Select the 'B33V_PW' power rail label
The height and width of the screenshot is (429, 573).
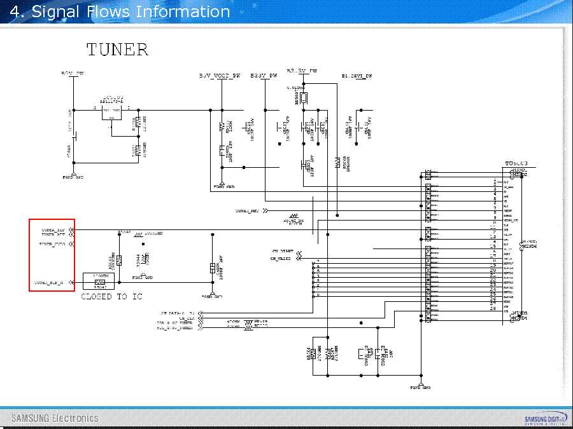click(264, 76)
